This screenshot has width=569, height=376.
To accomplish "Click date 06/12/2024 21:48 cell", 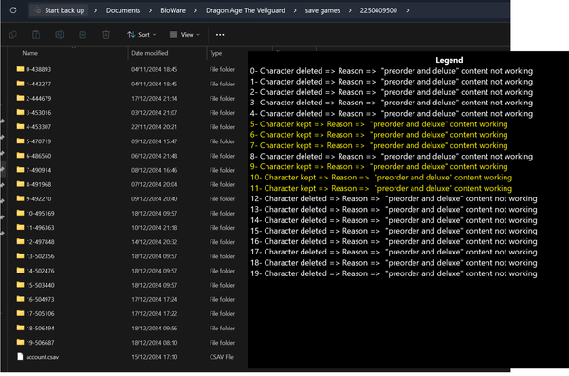I will tap(155, 156).
